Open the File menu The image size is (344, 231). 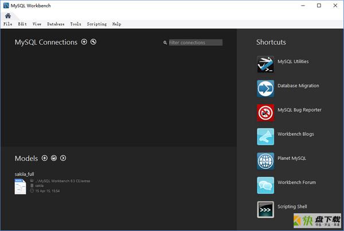point(7,24)
